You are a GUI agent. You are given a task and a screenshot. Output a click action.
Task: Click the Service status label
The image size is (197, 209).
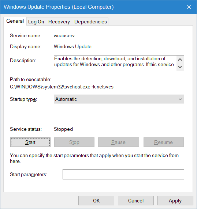tap(26, 129)
